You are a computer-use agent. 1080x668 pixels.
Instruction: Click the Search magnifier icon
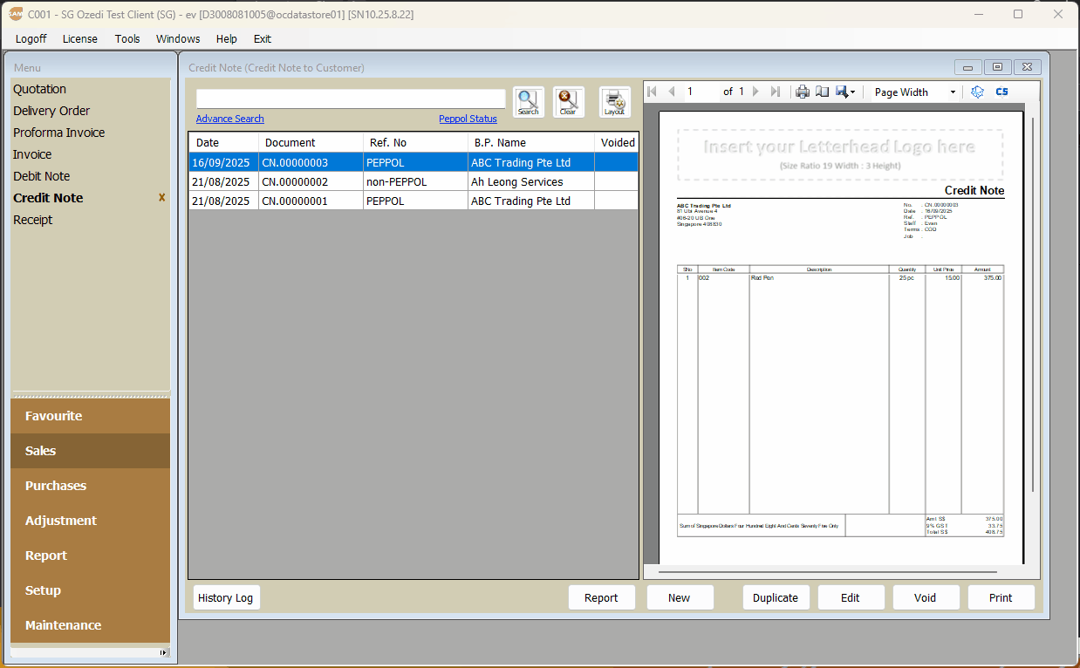point(528,102)
